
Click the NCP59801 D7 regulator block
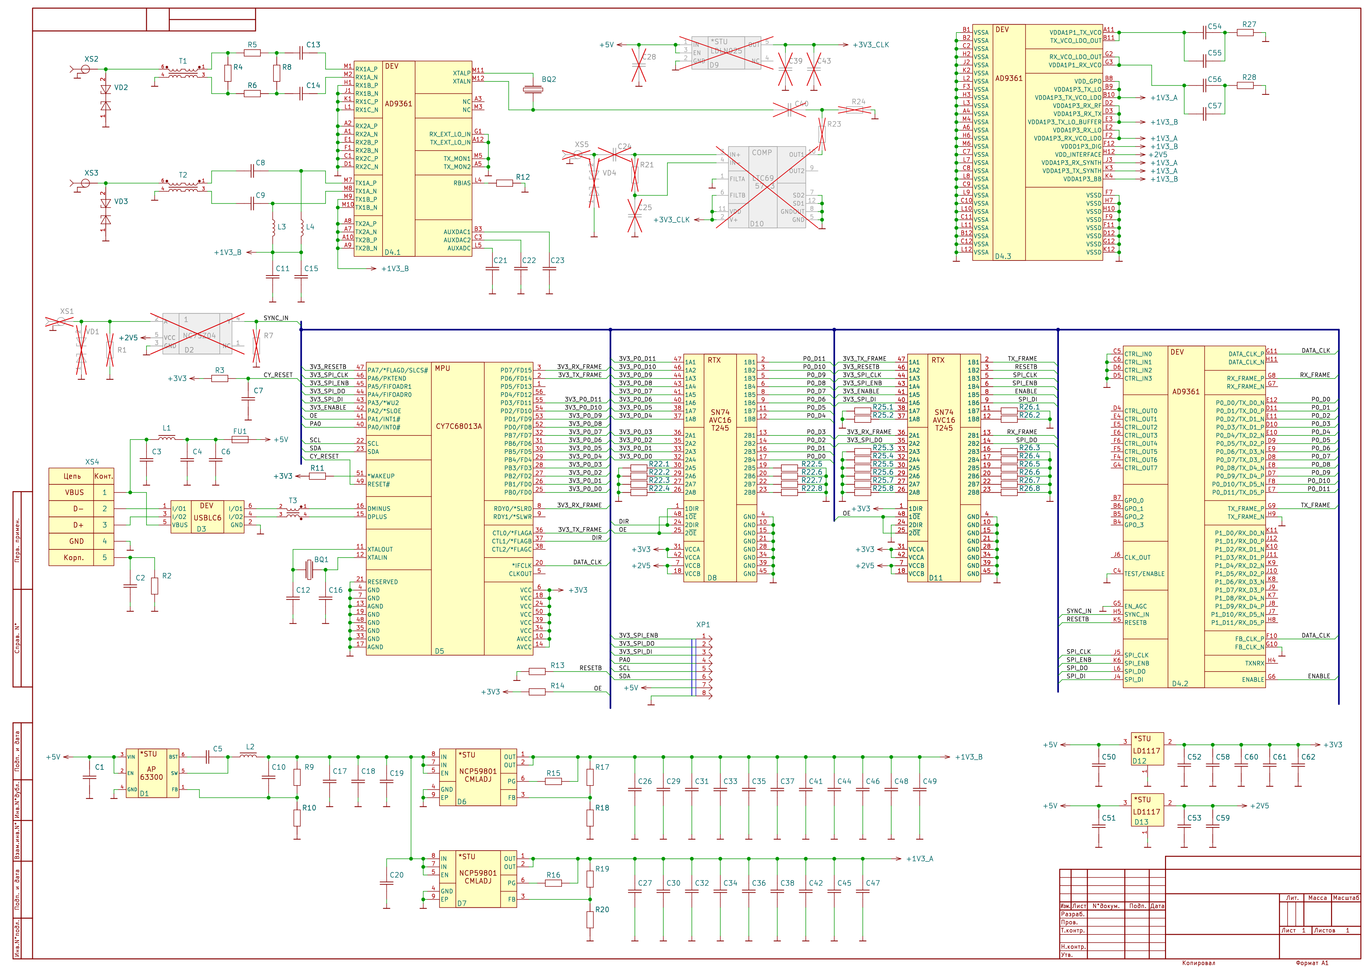477,879
